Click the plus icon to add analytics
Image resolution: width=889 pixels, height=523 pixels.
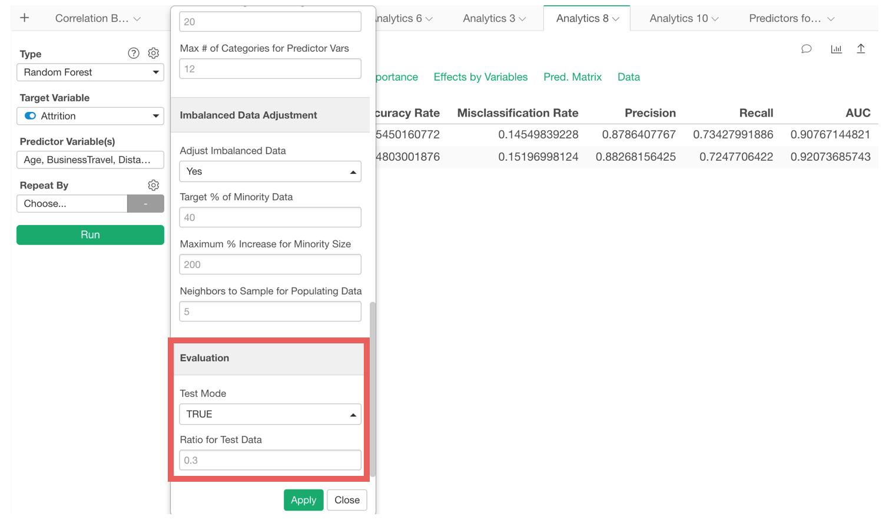[24, 18]
